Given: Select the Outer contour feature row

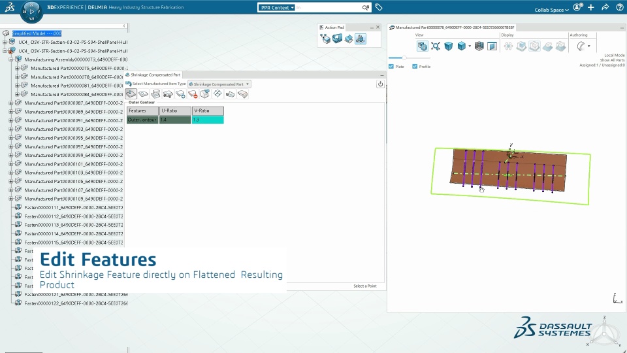Looking at the screenshot, I should [x=142, y=120].
